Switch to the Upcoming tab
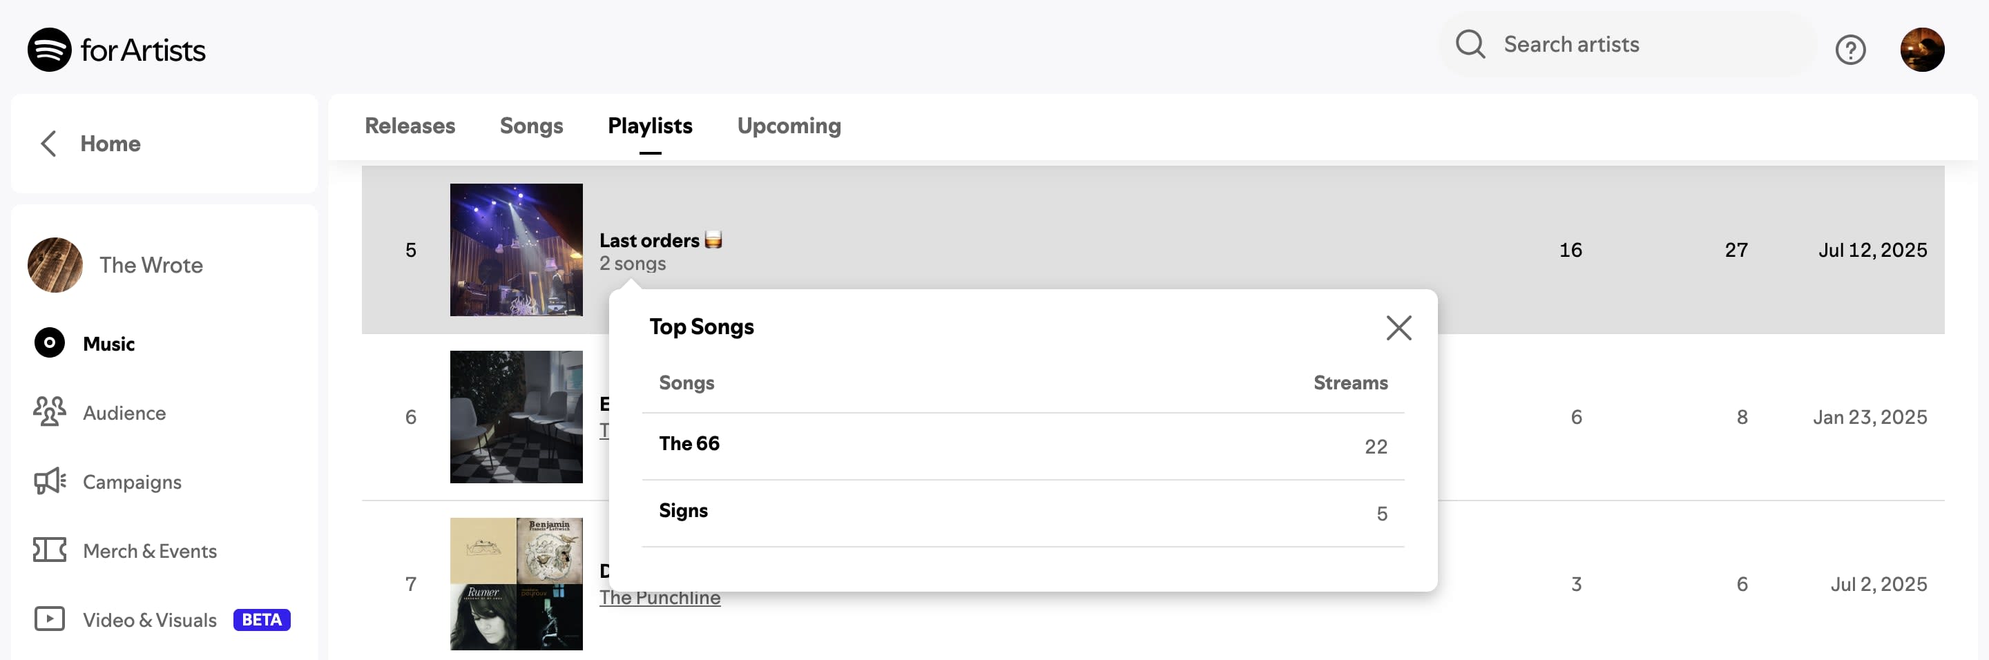The height and width of the screenshot is (660, 1989). [788, 126]
